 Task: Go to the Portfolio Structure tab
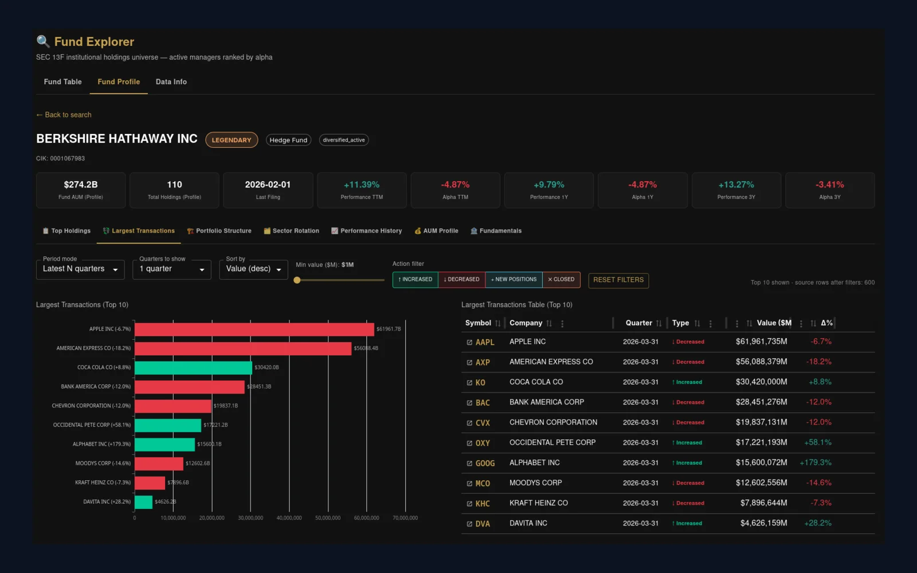click(x=219, y=231)
